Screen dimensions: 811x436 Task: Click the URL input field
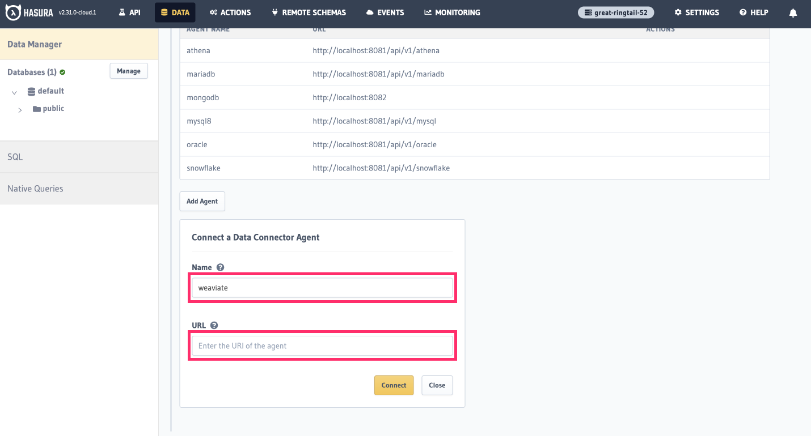coord(322,345)
